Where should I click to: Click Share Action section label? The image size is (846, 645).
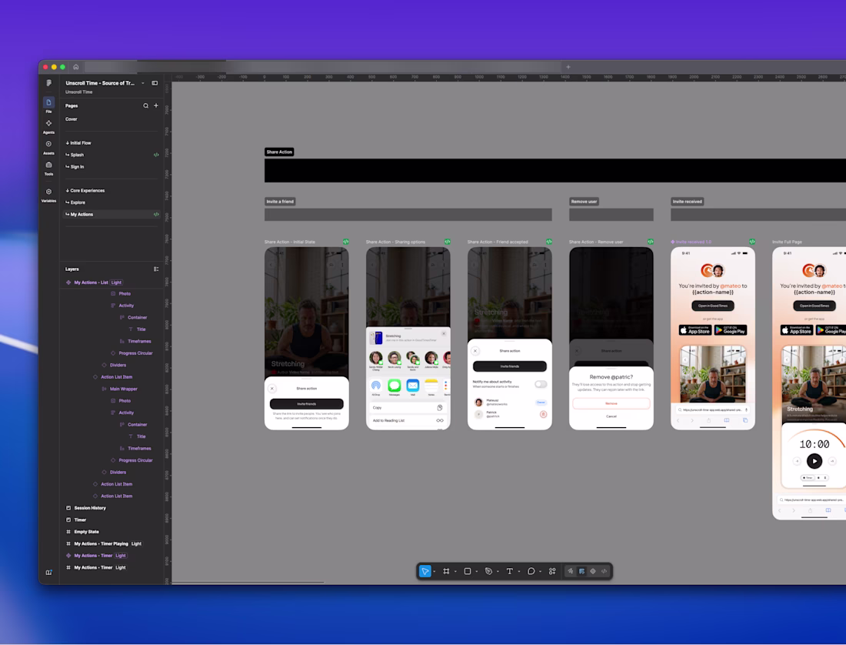(279, 152)
